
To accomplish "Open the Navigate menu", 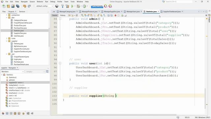I will click(24, 2).
